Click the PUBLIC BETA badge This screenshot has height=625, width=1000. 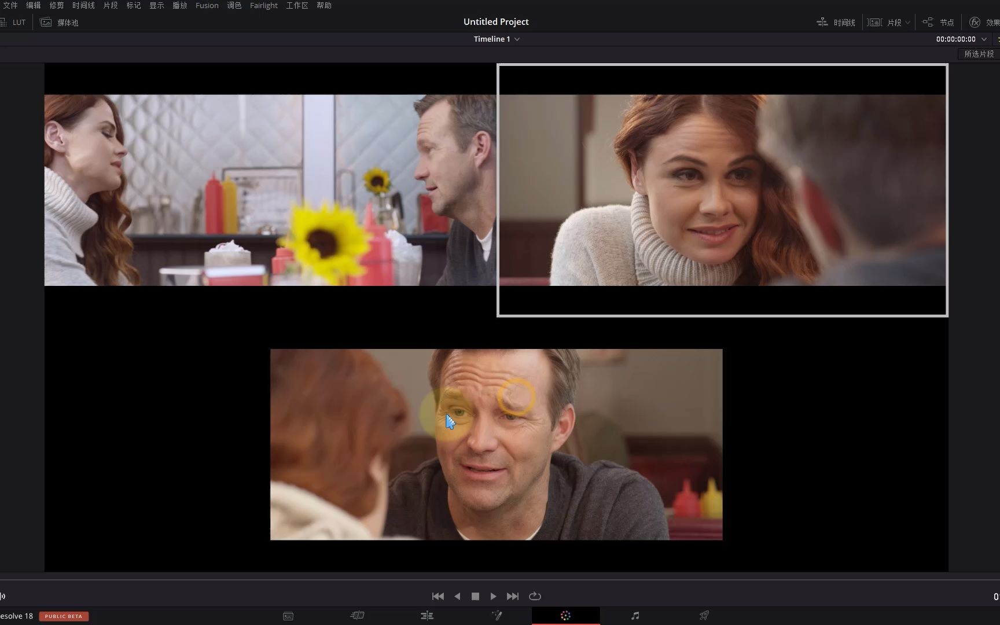pos(64,616)
